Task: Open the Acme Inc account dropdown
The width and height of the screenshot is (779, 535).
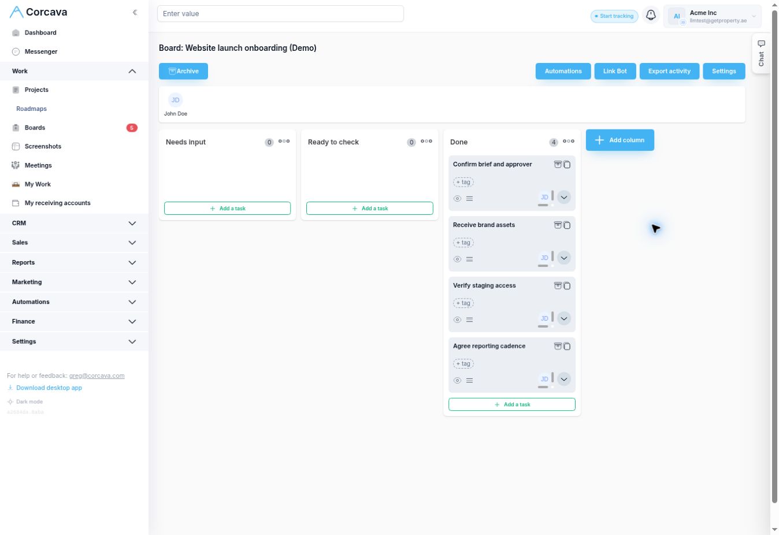Action: [713, 16]
